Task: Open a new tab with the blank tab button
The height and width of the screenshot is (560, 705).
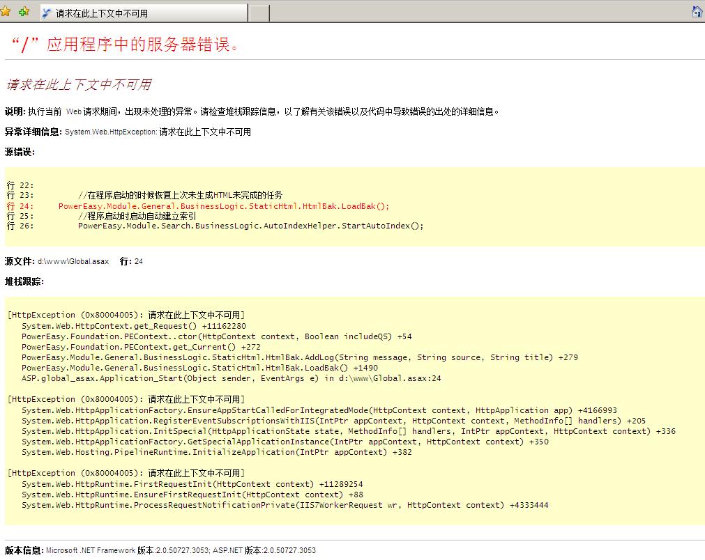Action: 259,13
